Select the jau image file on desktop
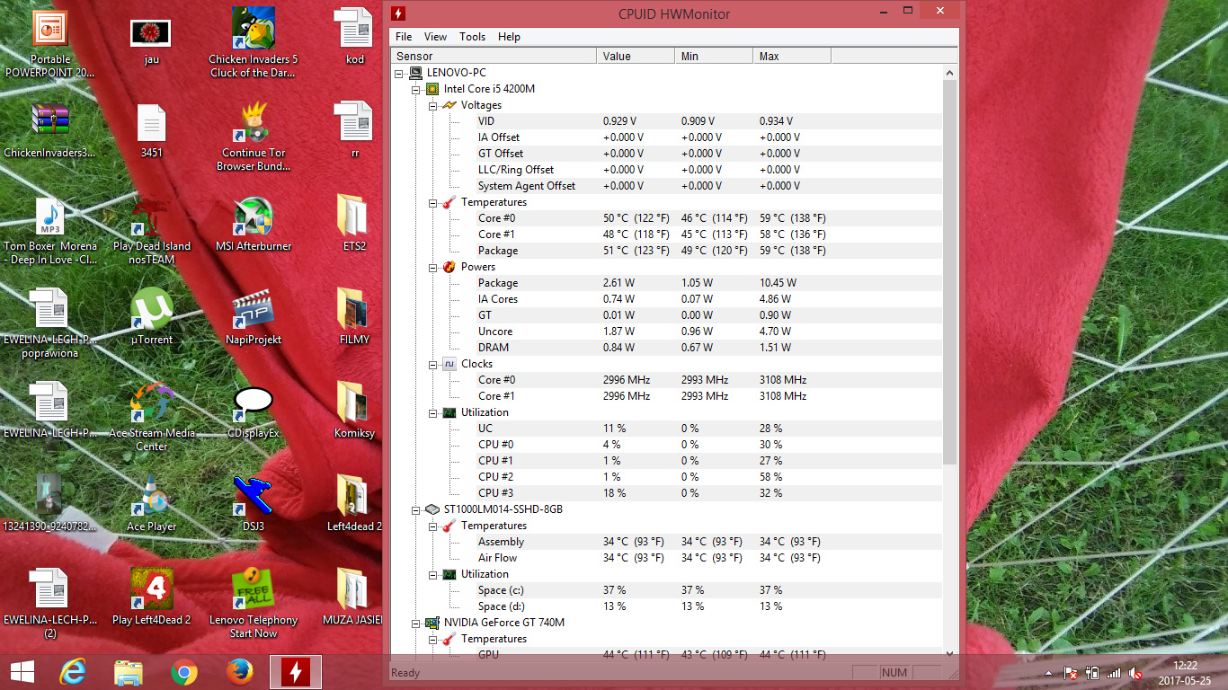The image size is (1228, 690). (x=151, y=43)
